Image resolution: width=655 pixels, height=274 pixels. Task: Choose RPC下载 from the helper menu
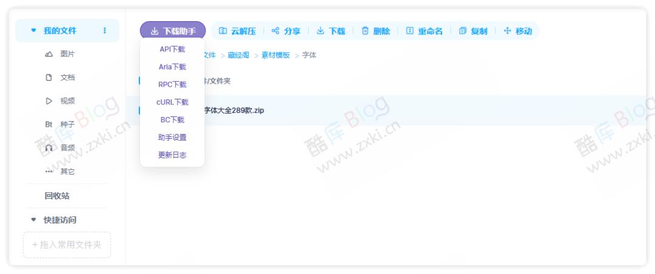click(x=172, y=84)
